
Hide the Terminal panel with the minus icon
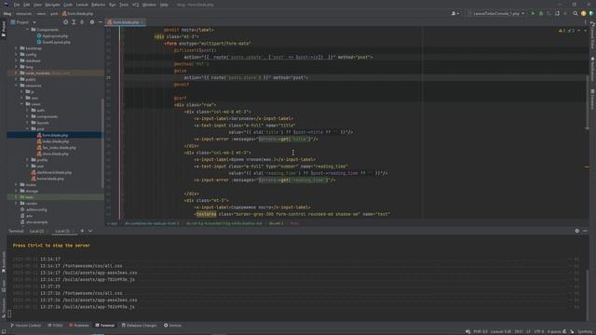pos(585,231)
